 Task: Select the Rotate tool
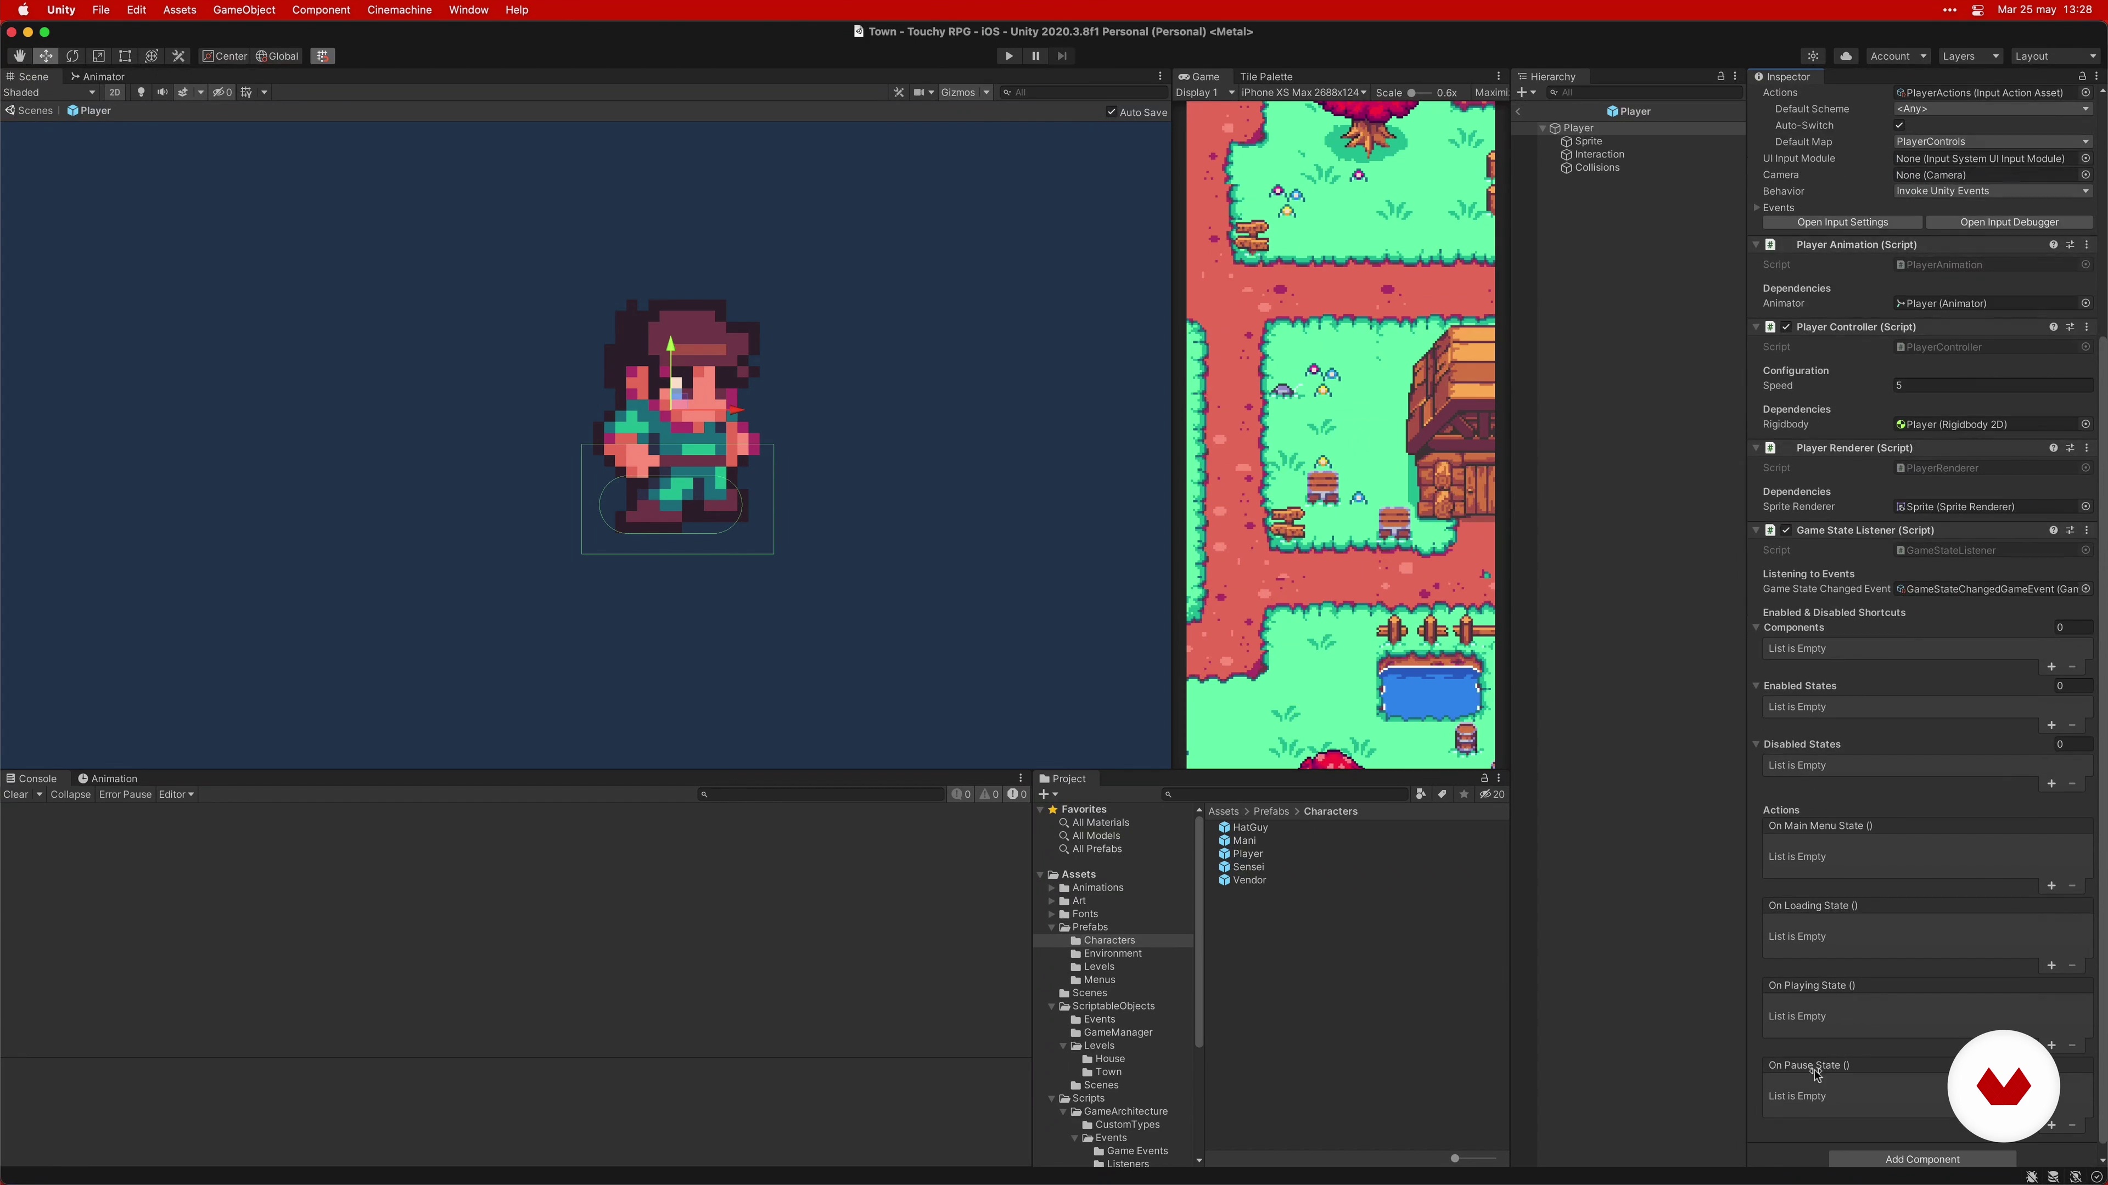click(x=72, y=57)
